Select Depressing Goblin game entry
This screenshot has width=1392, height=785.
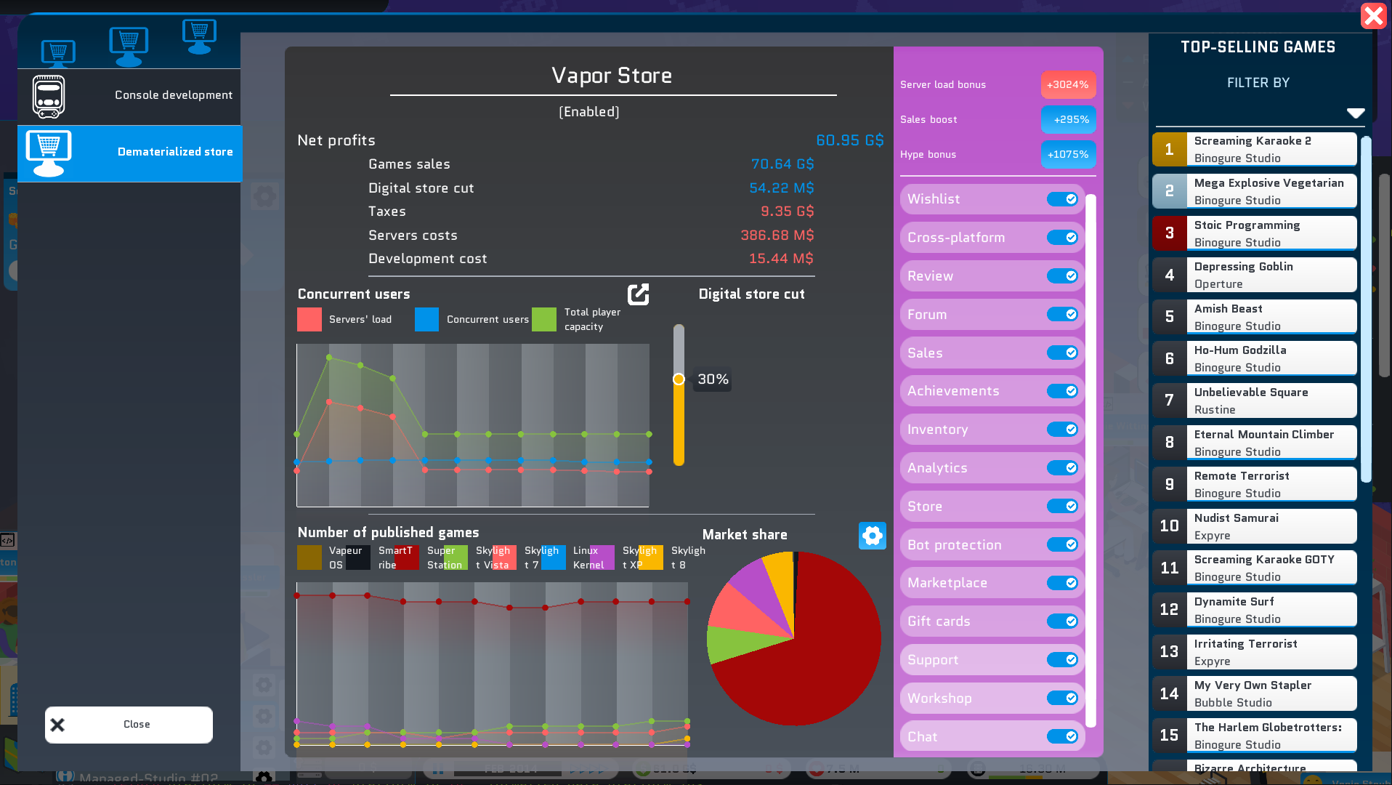tap(1255, 275)
